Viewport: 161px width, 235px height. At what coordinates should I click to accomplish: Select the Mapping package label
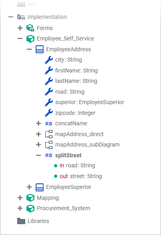coord(48,198)
